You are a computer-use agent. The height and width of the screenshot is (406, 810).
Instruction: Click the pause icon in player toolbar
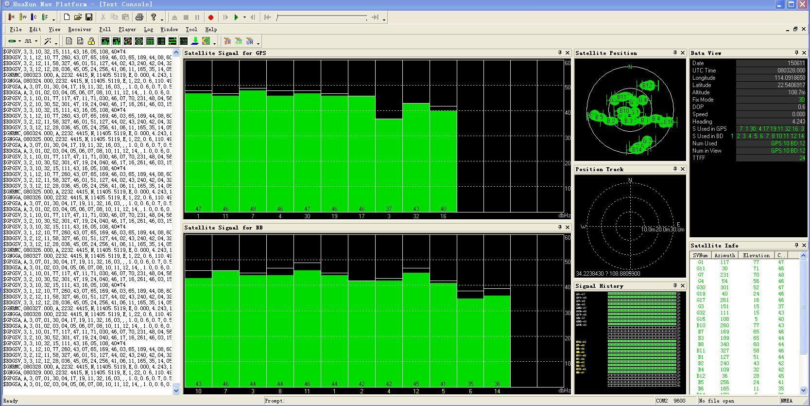point(197,18)
